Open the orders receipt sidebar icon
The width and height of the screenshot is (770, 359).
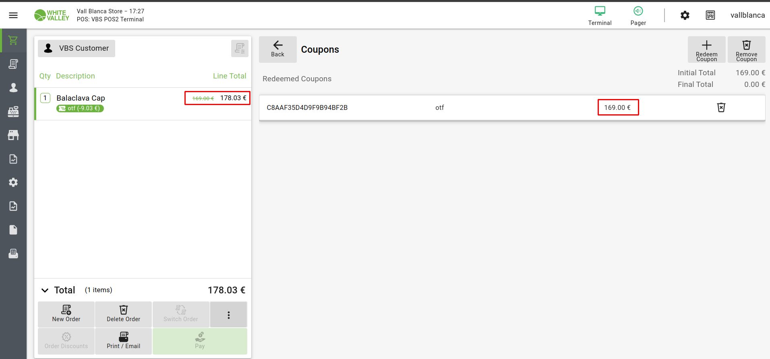(x=13, y=64)
